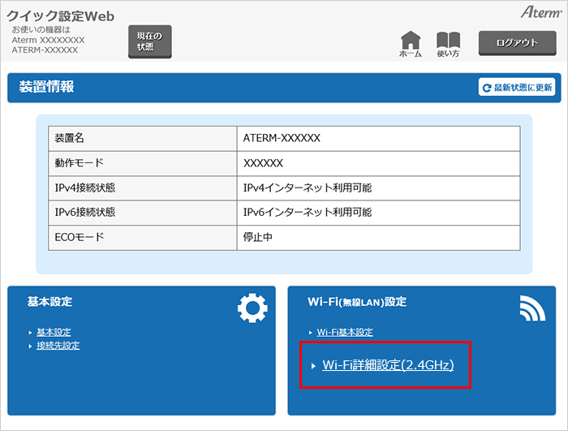The width and height of the screenshot is (568, 431).
Task: Click the Wi-Fi(無線LAN)設定 panel heading
Action: 357,302
